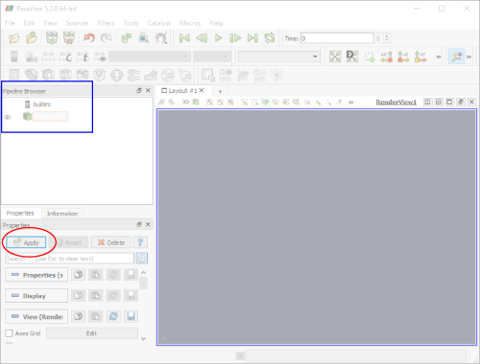
Task: Collapse the Display section
Action: tap(36, 296)
